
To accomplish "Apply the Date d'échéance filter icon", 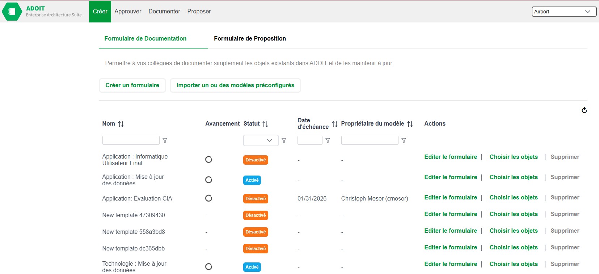I will 328,140.
